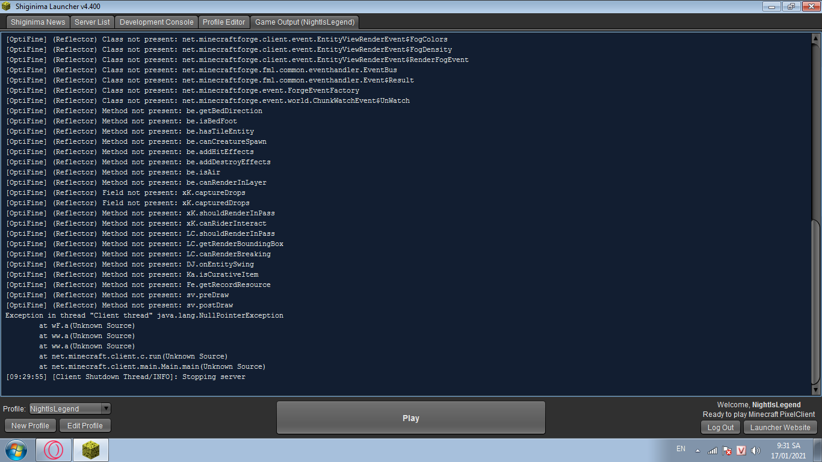822x462 pixels.
Task: Click the 'net.minecraft.client.main.Main.main' stack line
Action: 152,366
